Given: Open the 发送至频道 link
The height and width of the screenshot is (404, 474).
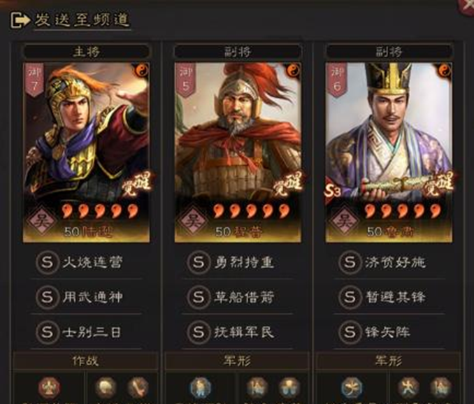Looking at the screenshot, I should [x=82, y=20].
